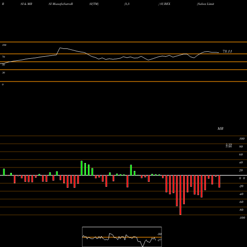
Task: Click the RSI scale label 30
Action: tap(3, 73)
